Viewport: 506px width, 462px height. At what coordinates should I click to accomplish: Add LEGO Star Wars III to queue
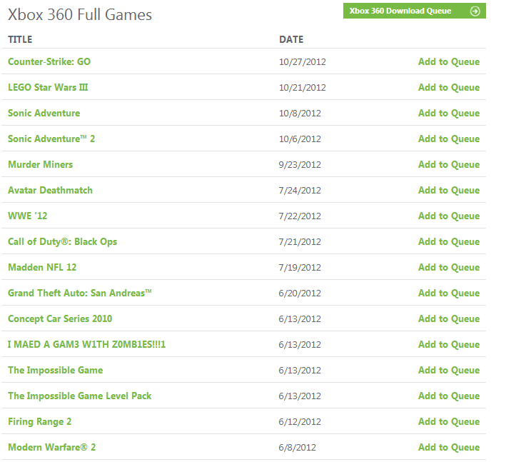point(449,88)
